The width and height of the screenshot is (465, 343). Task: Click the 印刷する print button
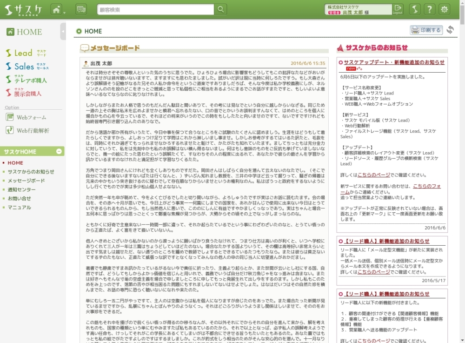pyautogui.click(x=426, y=30)
